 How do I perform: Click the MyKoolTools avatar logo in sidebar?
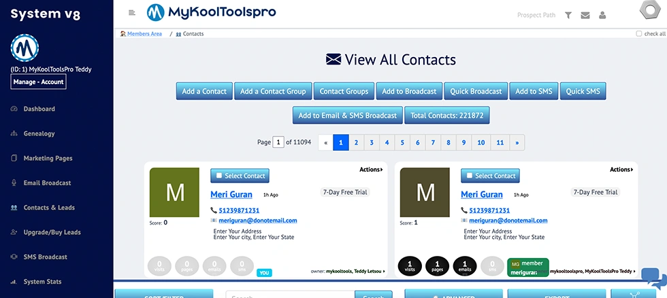pyautogui.click(x=25, y=49)
